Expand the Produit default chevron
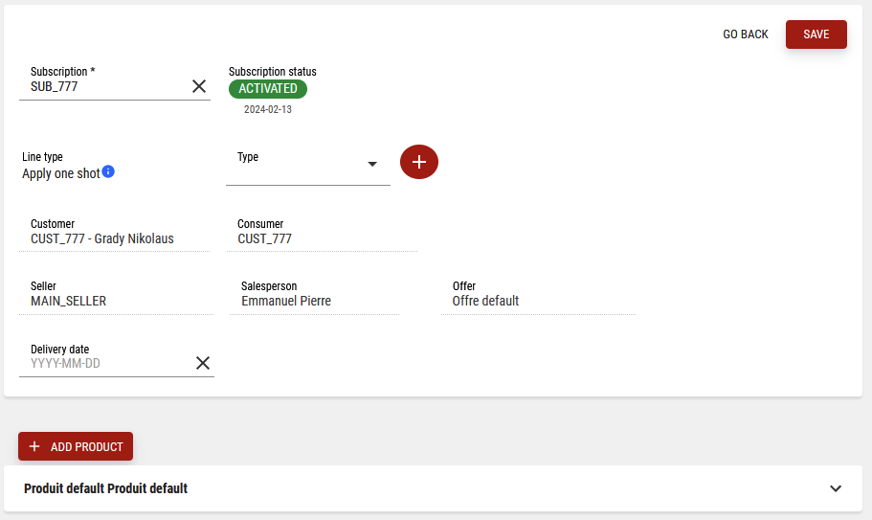This screenshot has width=872, height=520. [x=836, y=488]
